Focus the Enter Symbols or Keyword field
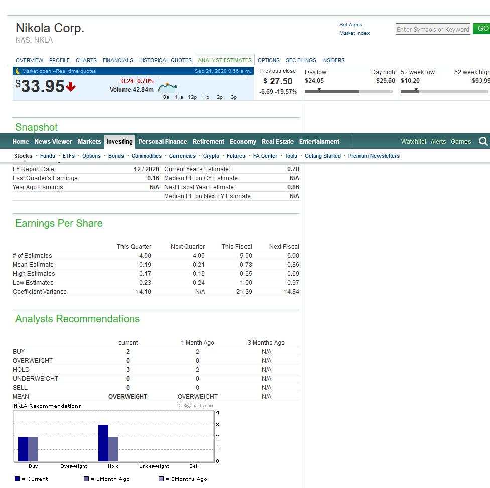Screen dimensions: 490x488 (x=433, y=29)
